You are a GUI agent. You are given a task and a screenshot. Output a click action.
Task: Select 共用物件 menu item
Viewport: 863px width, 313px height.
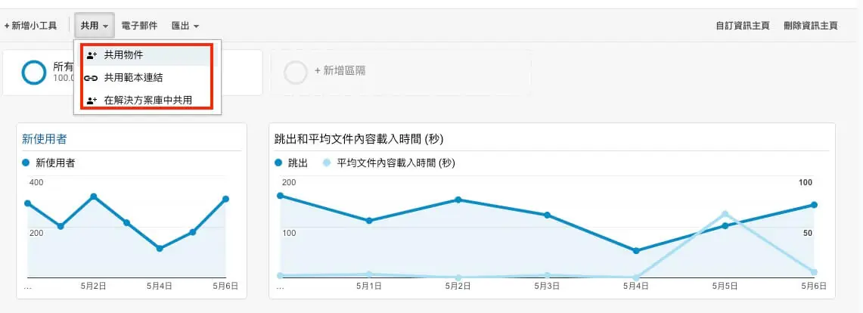(x=146, y=54)
